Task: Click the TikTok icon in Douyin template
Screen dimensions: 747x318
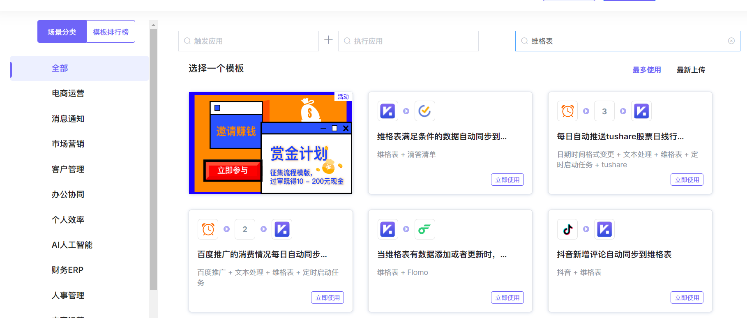Action: click(x=567, y=229)
